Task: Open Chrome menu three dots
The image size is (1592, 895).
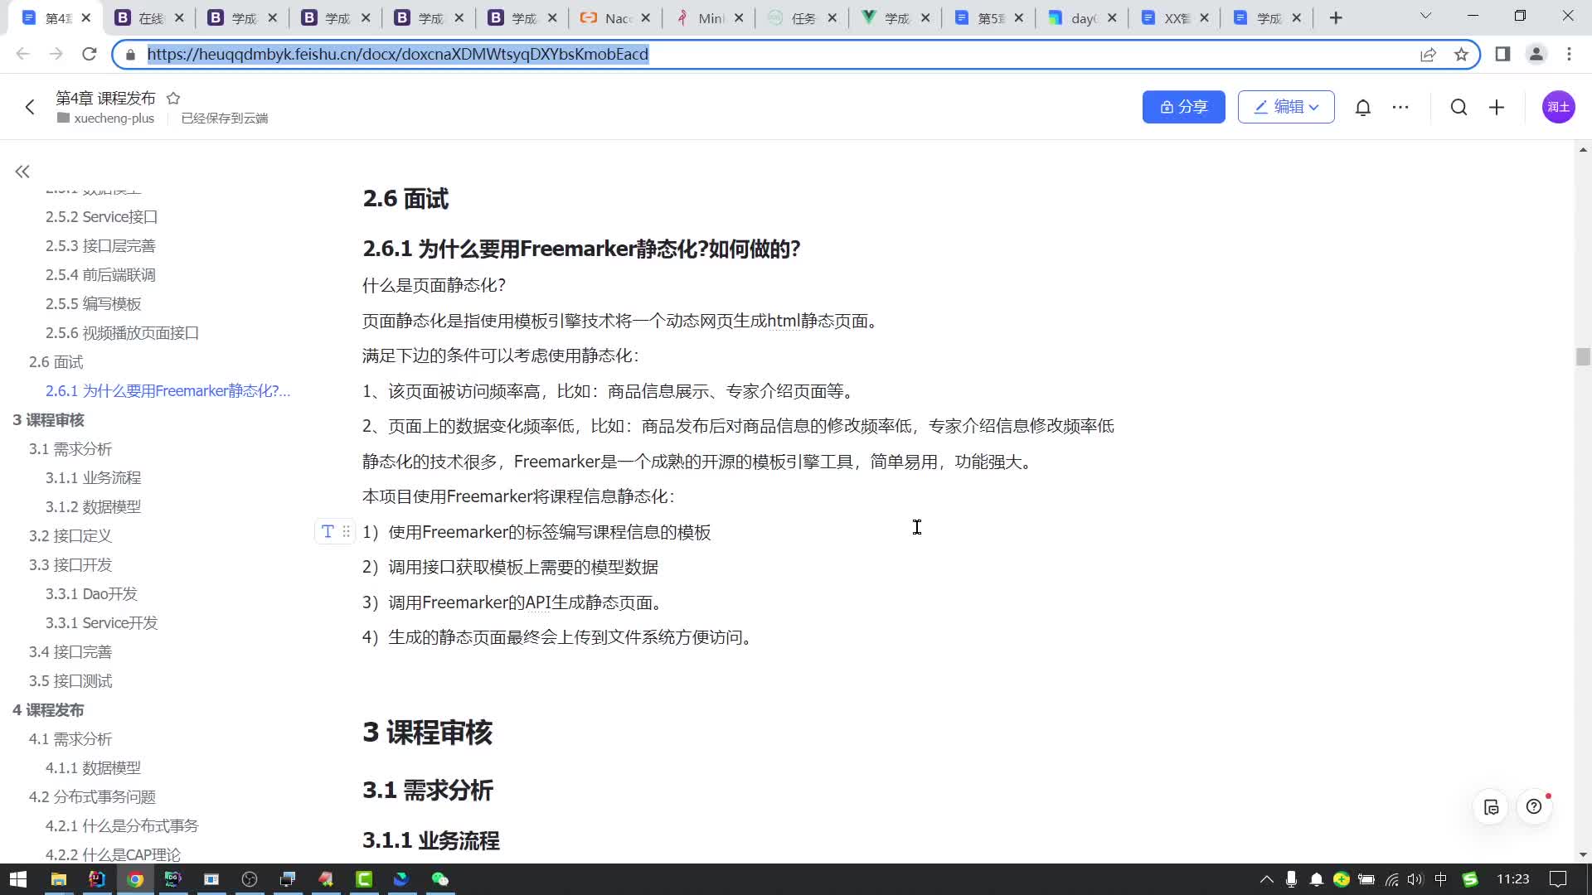Action: pos(1569,54)
